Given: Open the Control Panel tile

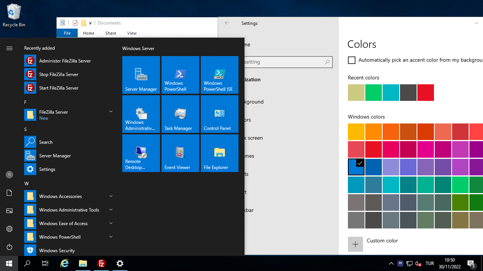Looking at the screenshot, I should click(x=220, y=114).
